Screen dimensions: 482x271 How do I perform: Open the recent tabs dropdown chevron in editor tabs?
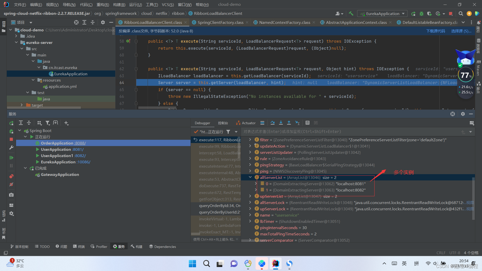pos(463,22)
